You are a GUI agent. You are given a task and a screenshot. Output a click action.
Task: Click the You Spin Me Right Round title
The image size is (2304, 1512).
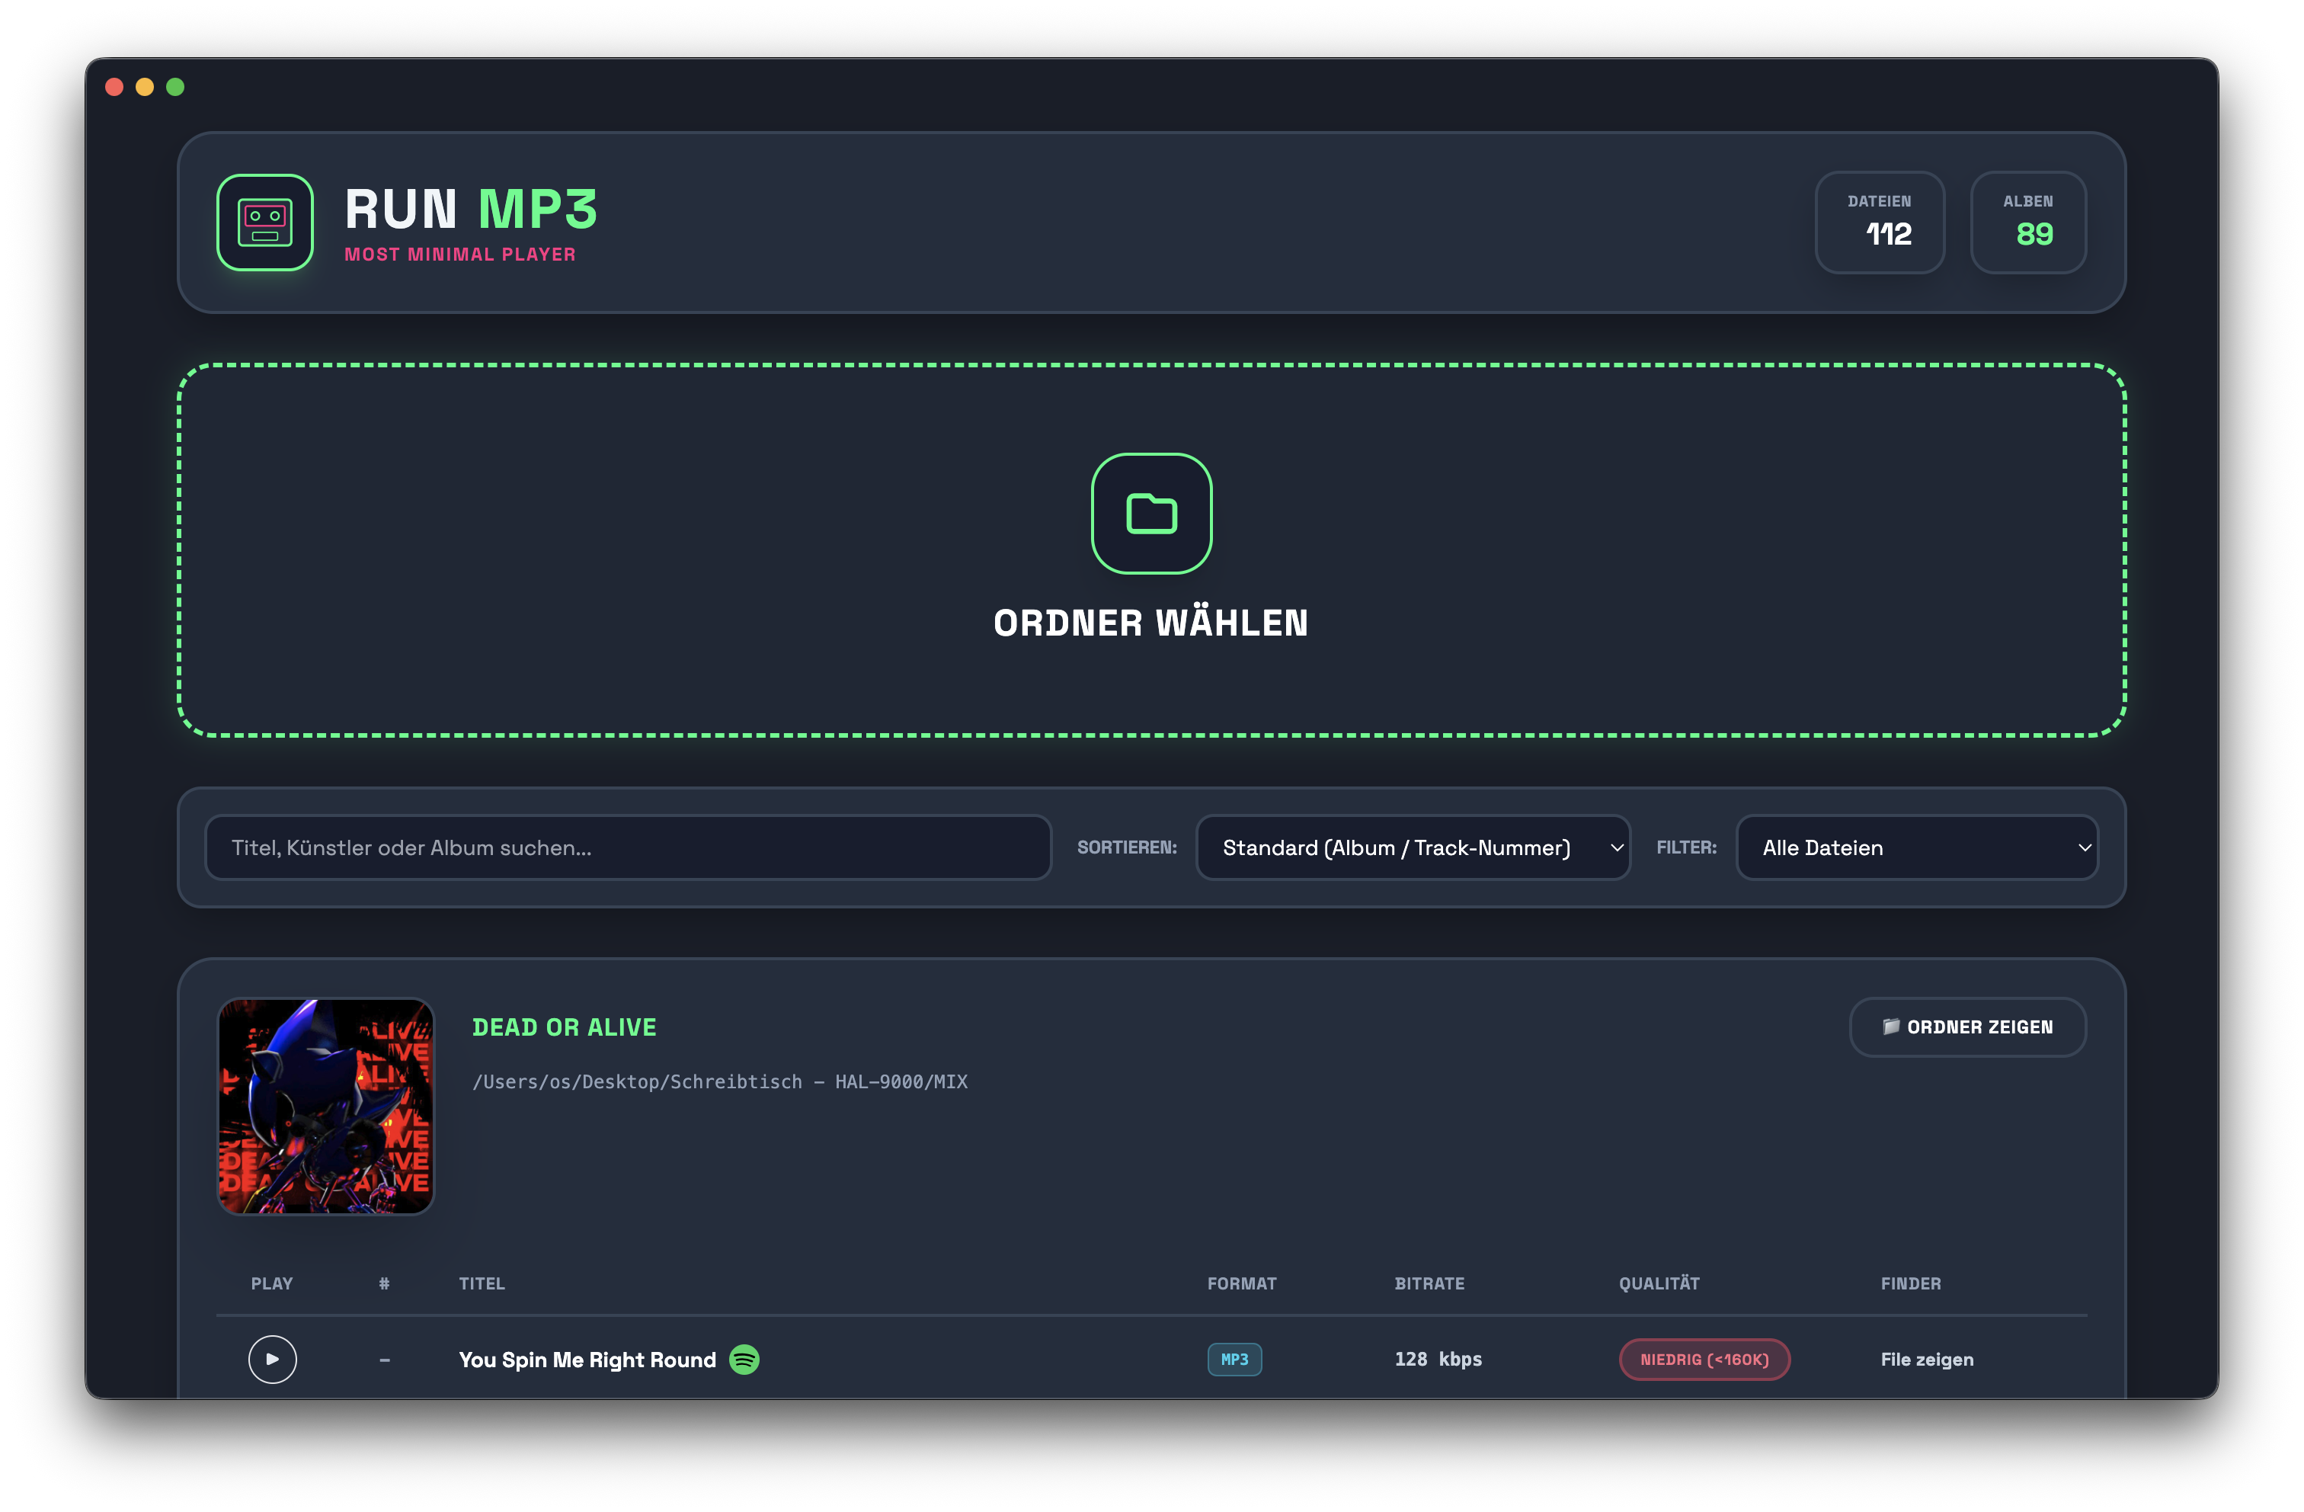click(x=587, y=1359)
